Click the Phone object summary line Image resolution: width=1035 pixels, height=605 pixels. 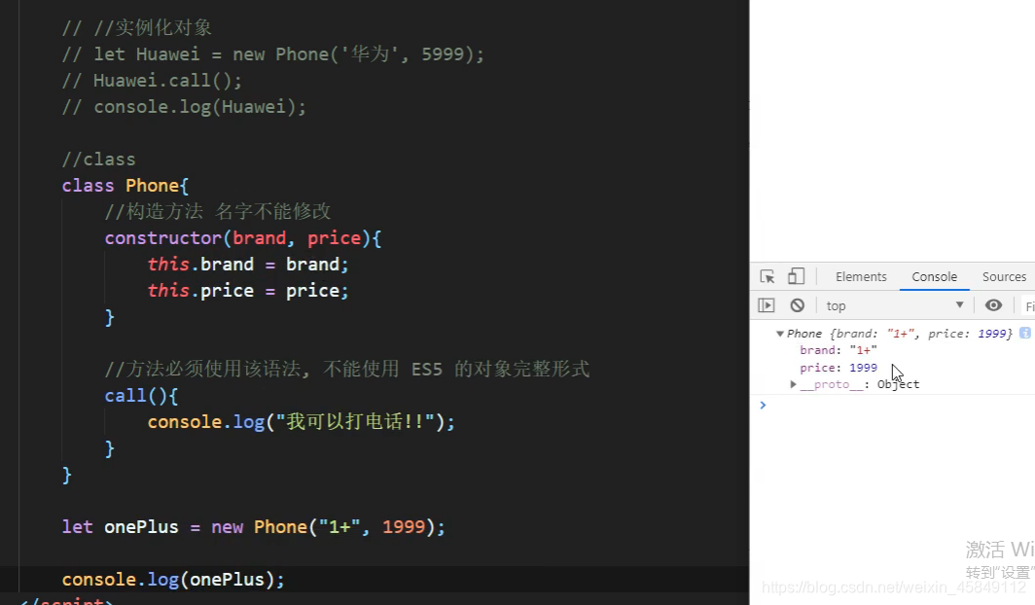899,334
